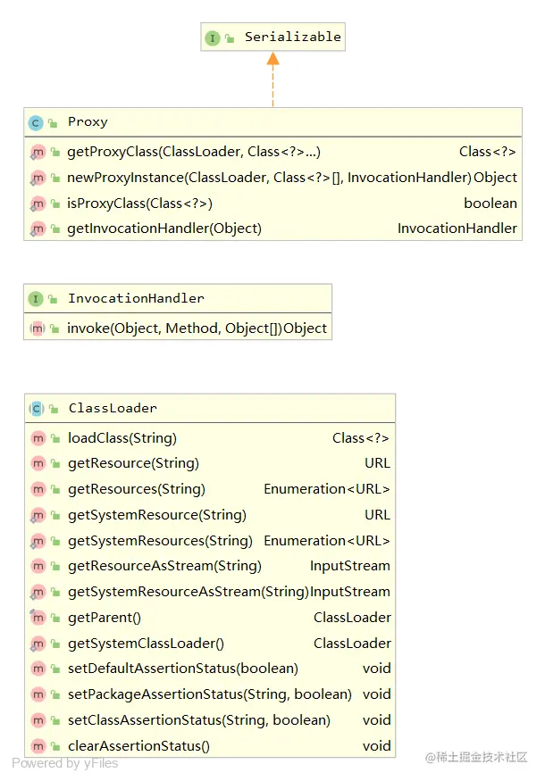The width and height of the screenshot is (545, 781).
Task: Select isProxyClass(Class<?>) method text
Action: (x=140, y=204)
